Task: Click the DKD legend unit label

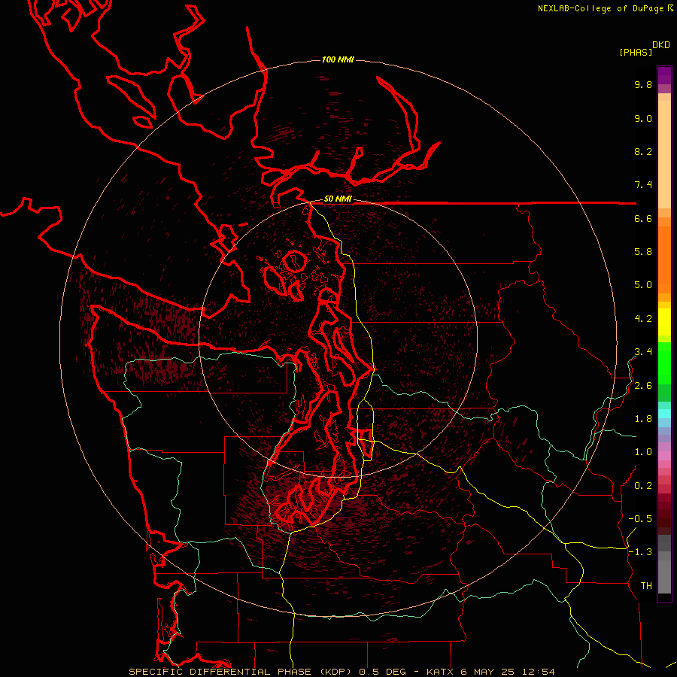Action: 661,45
